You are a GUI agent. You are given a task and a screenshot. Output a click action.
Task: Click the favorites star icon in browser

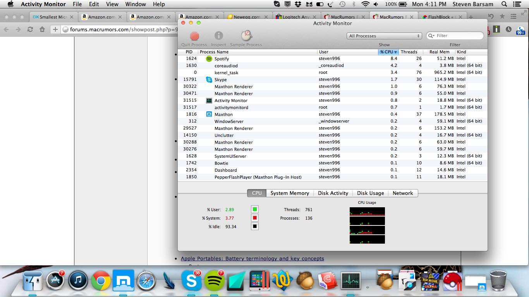pyautogui.click(x=502, y=17)
